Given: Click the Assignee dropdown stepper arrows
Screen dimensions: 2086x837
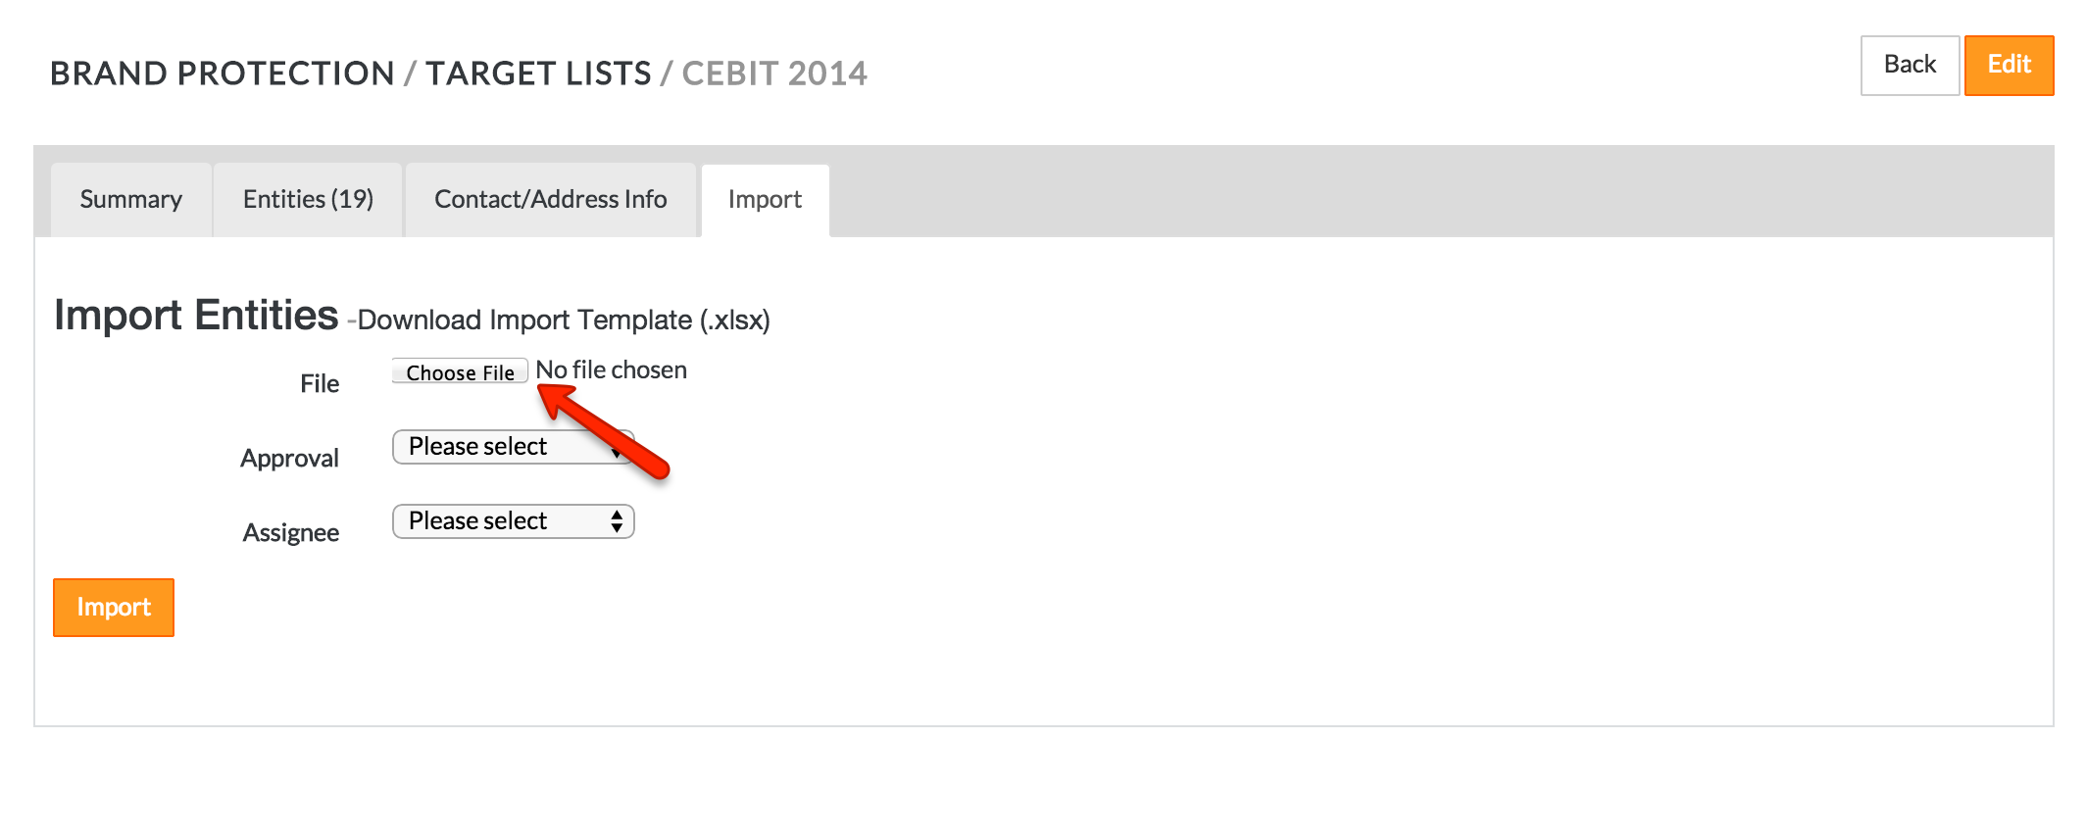Looking at the screenshot, I should [x=617, y=520].
